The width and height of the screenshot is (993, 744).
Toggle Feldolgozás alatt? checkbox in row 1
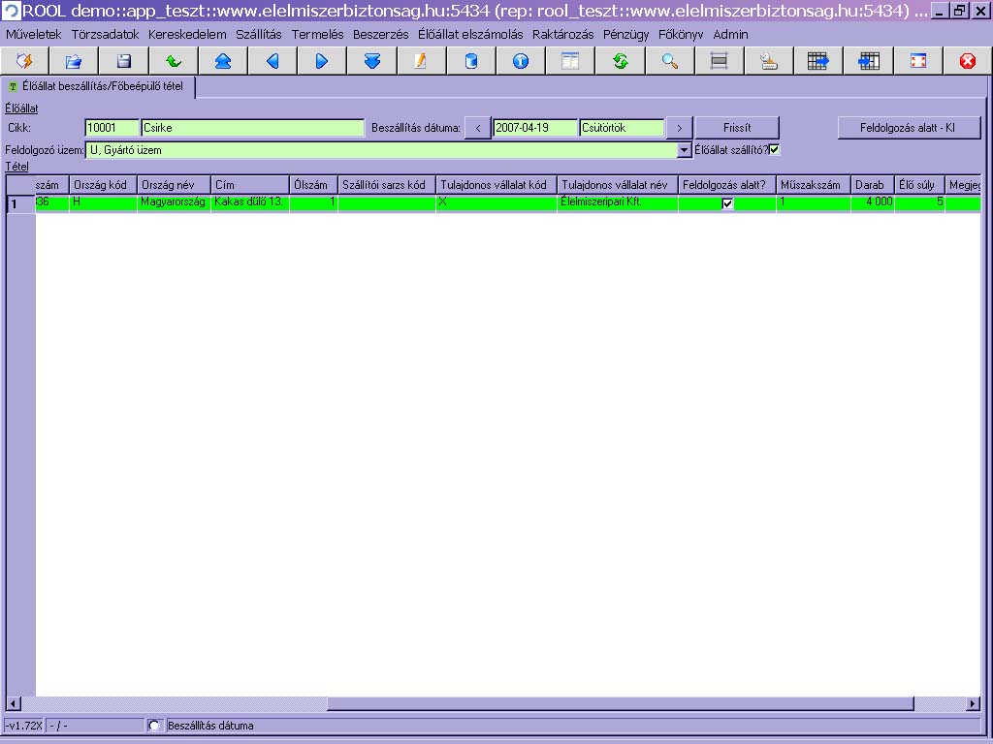(727, 203)
